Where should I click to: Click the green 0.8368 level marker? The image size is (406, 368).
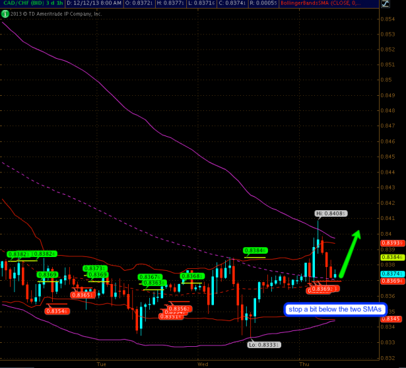(193, 276)
